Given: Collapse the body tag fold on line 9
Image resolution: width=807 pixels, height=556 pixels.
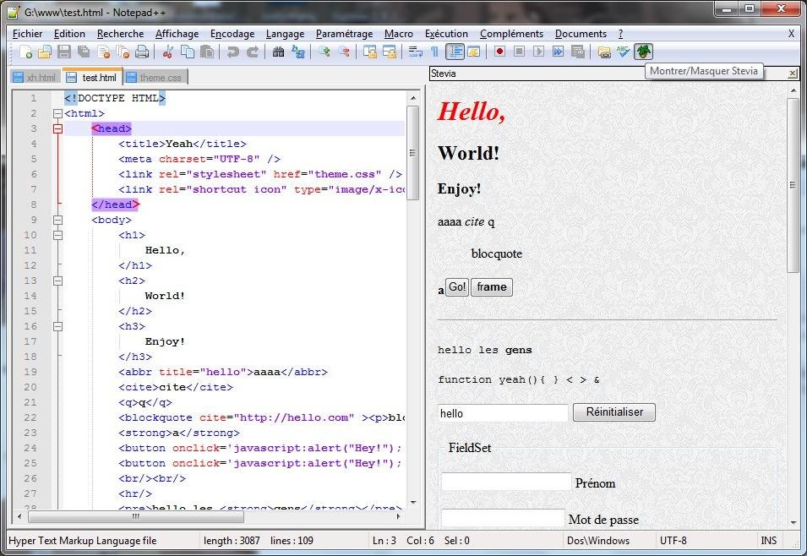Looking at the screenshot, I should pos(57,220).
